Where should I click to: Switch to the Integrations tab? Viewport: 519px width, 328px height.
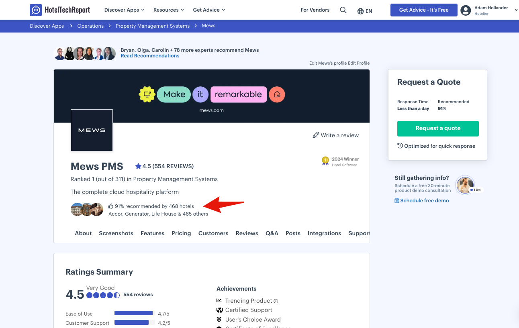(x=324, y=233)
